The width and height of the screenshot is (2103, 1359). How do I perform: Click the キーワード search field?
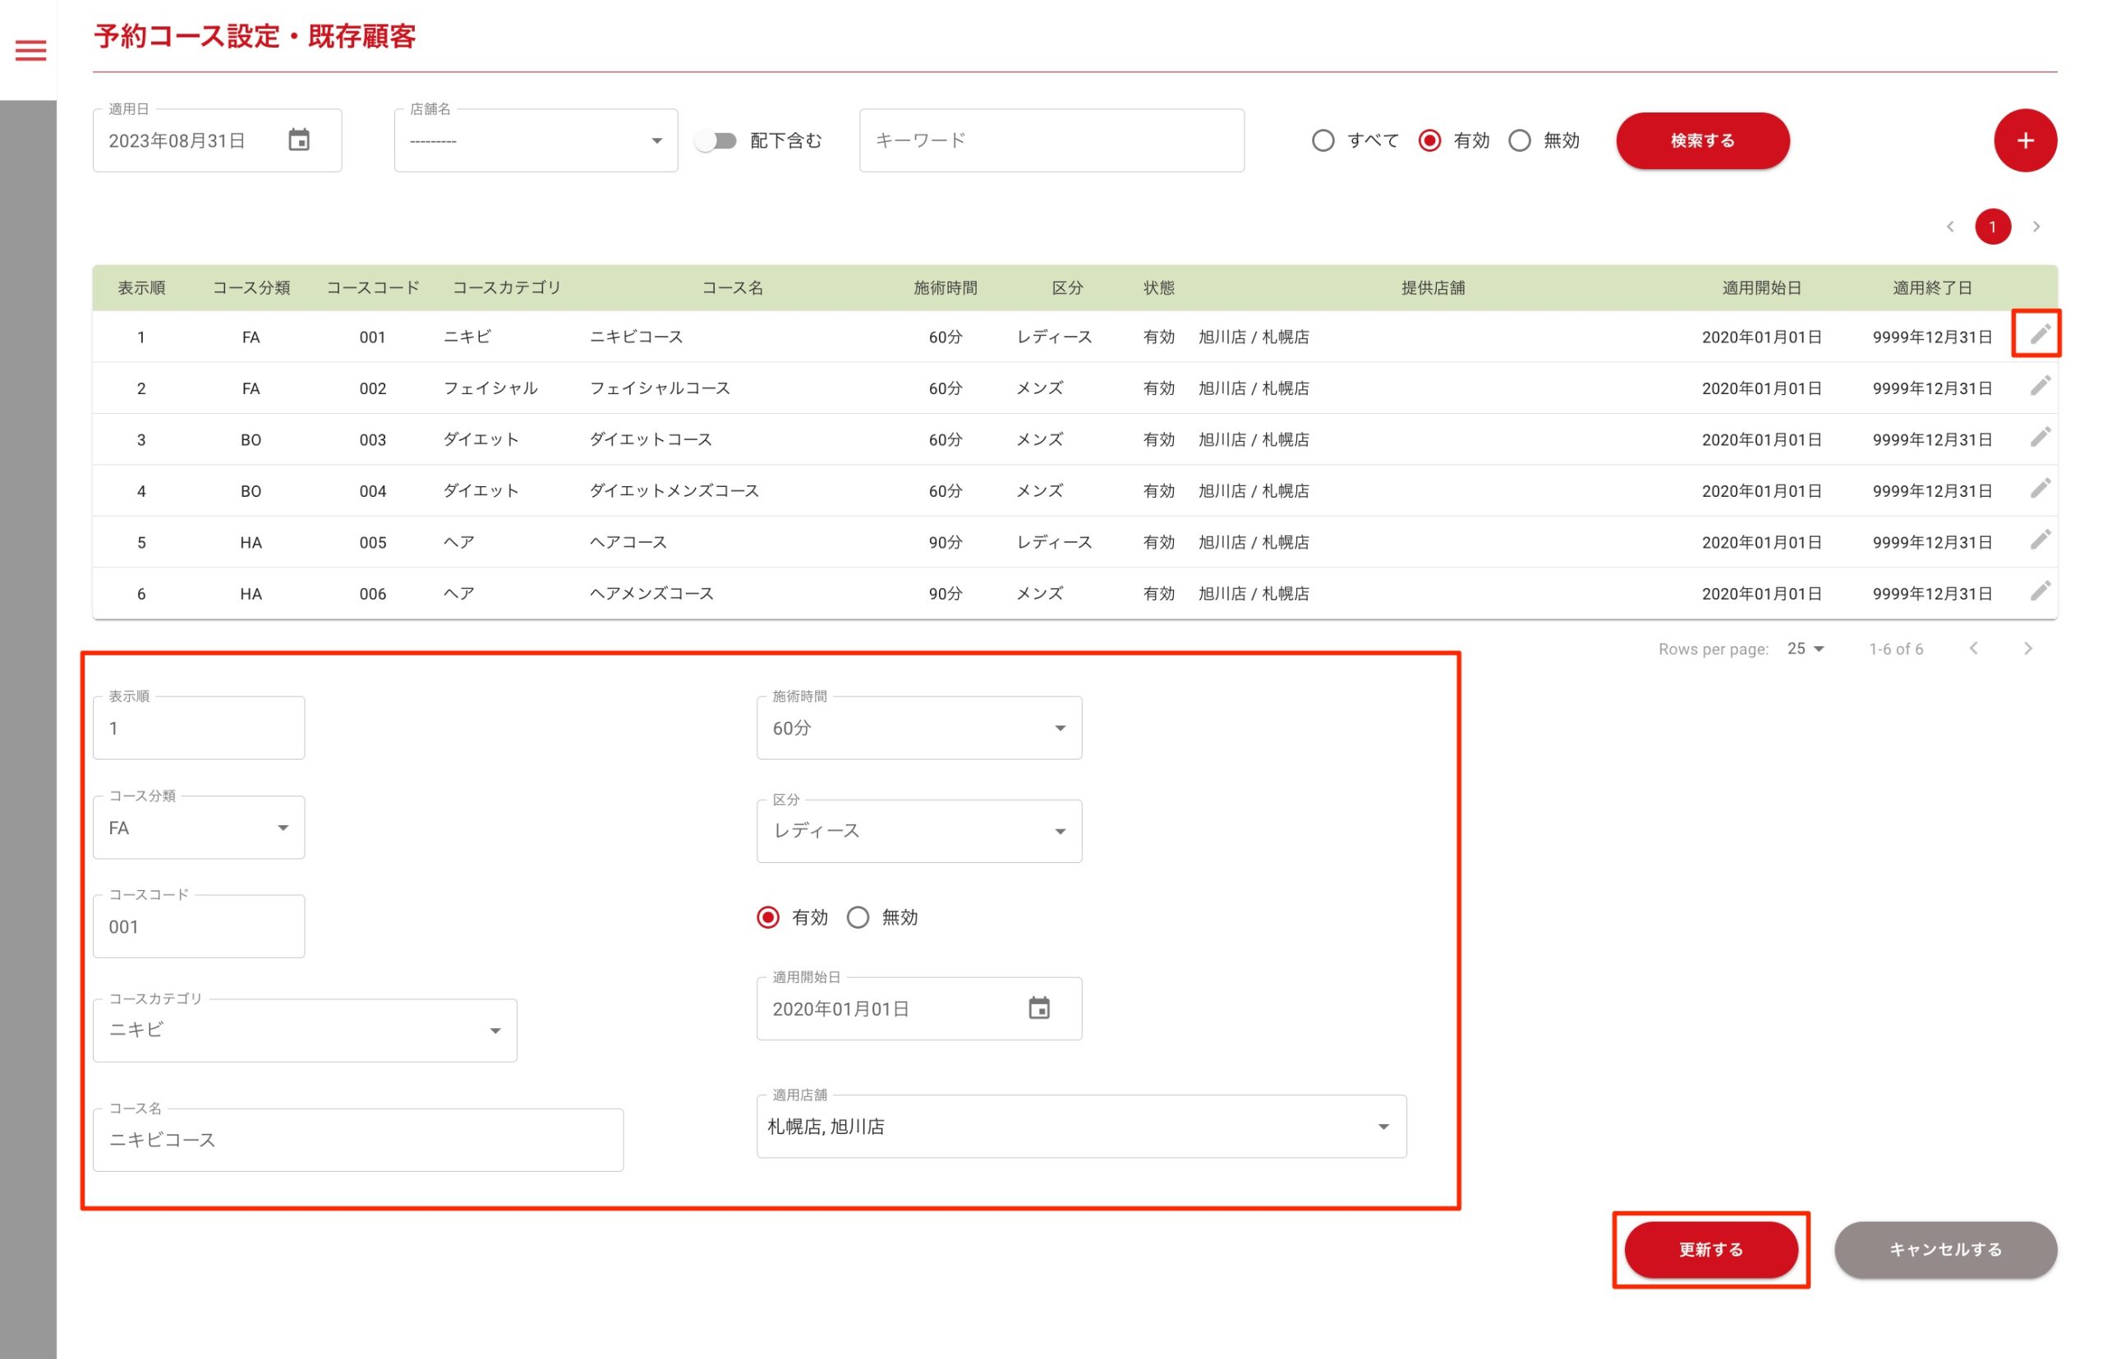point(1051,140)
